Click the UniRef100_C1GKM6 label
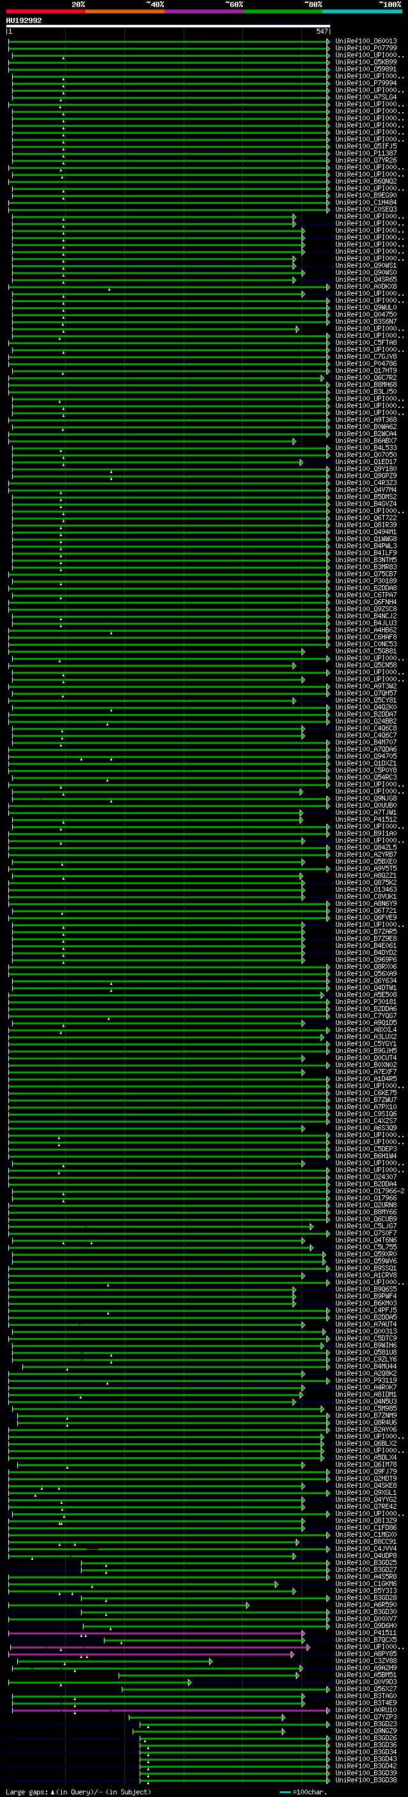 pyautogui.click(x=366, y=1583)
